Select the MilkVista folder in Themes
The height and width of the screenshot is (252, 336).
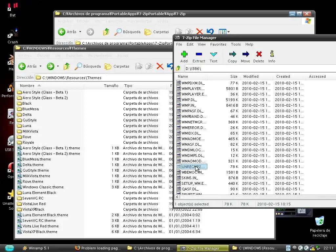coord(28,131)
